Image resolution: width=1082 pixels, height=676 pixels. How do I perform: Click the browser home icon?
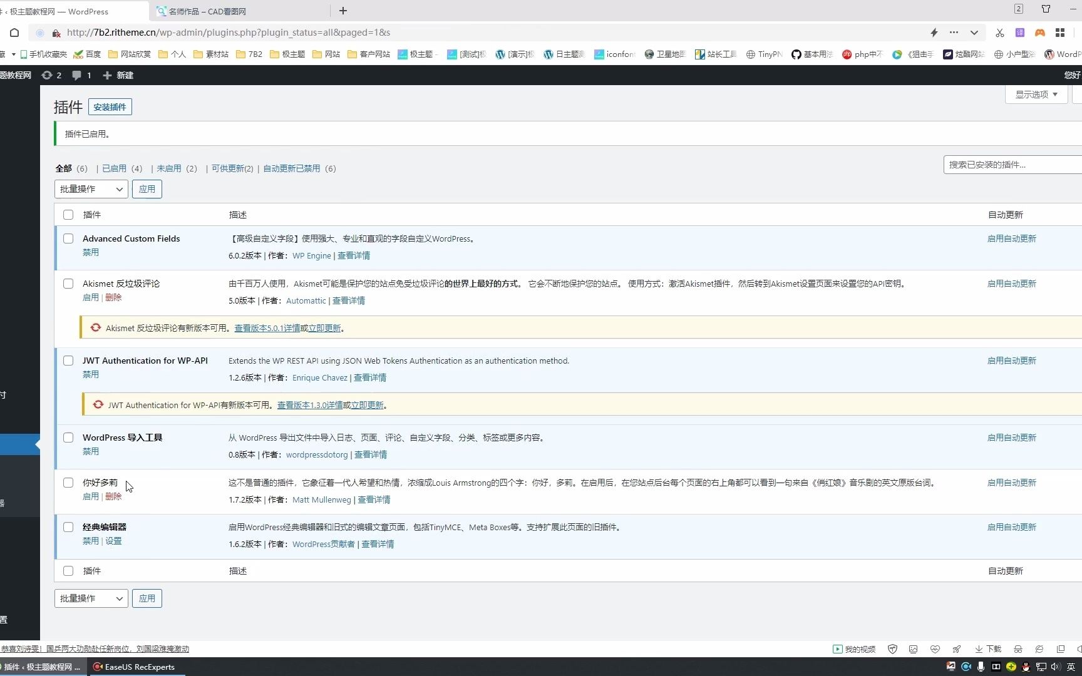(x=14, y=33)
